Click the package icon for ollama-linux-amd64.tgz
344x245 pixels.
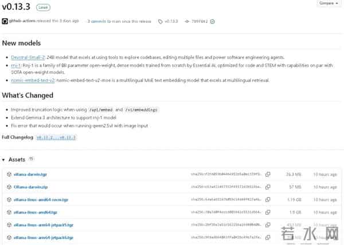pyautogui.click(x=9, y=212)
